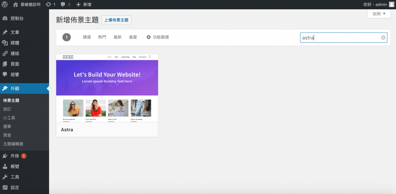Open the 文章 posts menu
The height and width of the screenshot is (194, 396).
click(x=15, y=32)
